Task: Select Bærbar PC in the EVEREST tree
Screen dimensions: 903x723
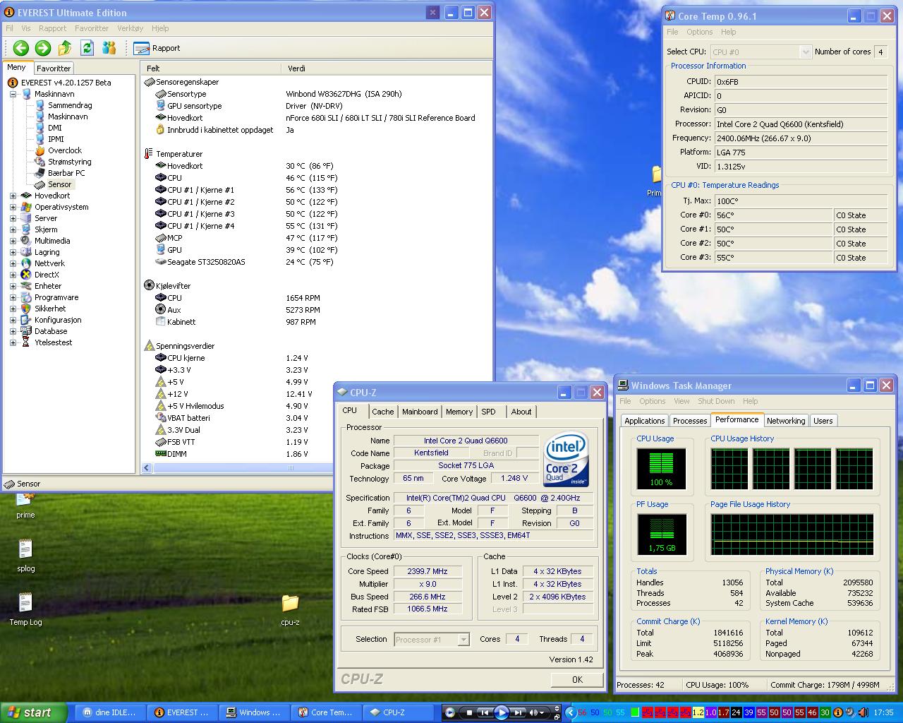Action: pos(66,173)
